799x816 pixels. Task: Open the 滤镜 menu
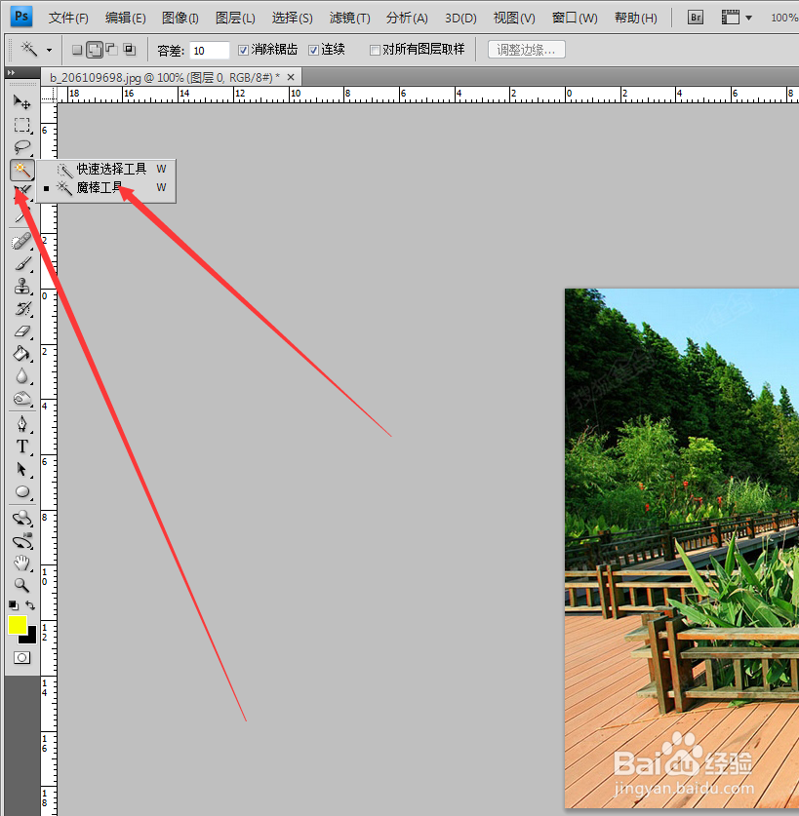point(348,17)
